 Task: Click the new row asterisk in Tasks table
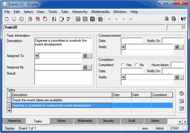coord(9,111)
